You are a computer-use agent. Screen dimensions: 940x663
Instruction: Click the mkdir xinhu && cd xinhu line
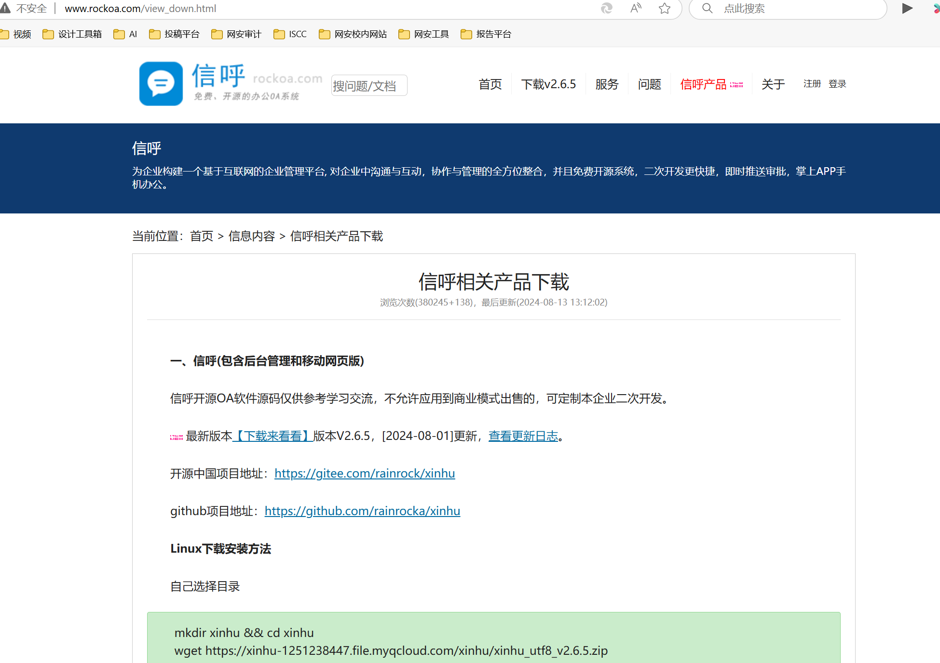click(x=244, y=633)
